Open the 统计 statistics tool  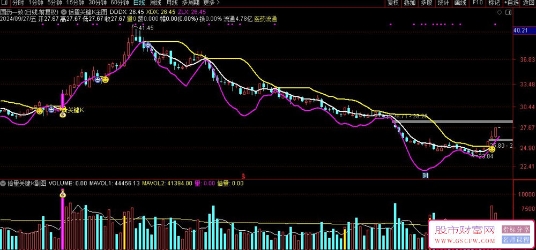coord(443,3)
